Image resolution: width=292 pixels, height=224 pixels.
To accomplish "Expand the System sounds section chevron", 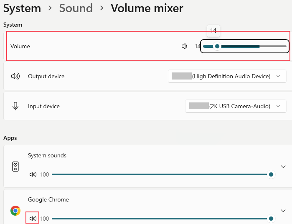I will click(283, 166).
